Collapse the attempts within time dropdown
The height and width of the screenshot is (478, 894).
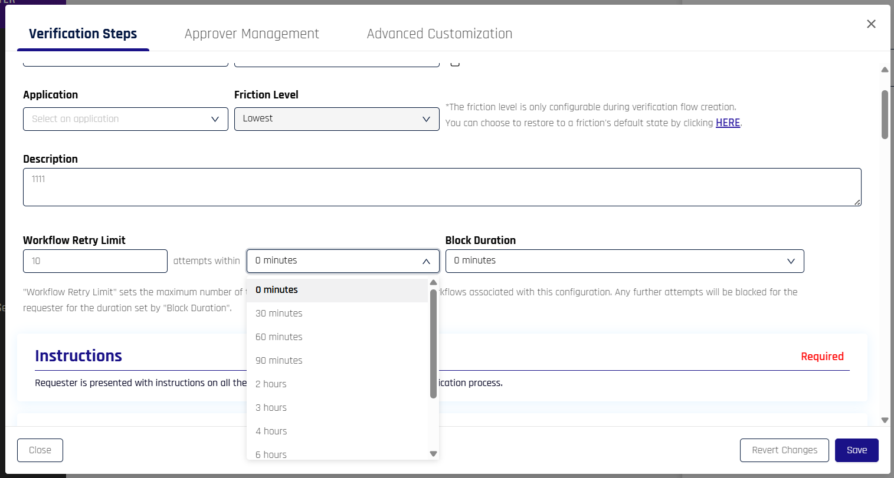(x=342, y=261)
